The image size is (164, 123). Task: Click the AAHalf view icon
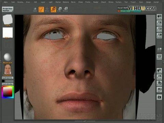(159, 36)
